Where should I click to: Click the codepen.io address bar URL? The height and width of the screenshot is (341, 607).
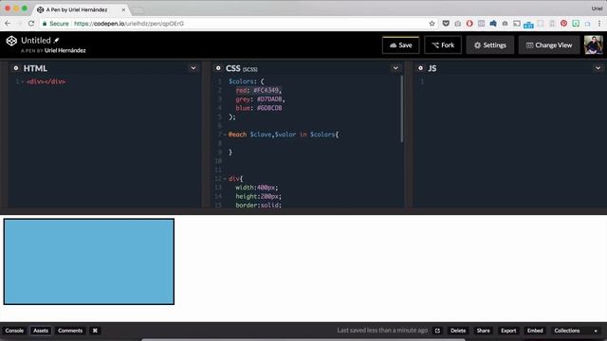(x=129, y=24)
